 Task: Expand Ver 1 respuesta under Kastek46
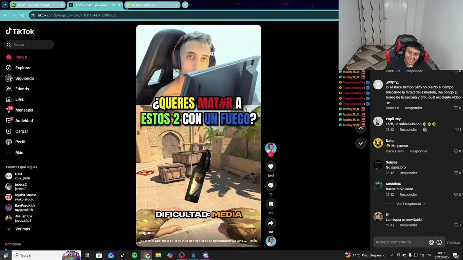point(411,204)
